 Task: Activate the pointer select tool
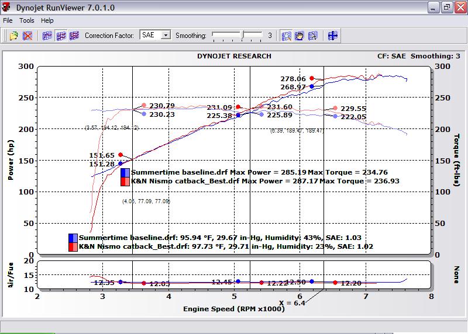(x=312, y=36)
